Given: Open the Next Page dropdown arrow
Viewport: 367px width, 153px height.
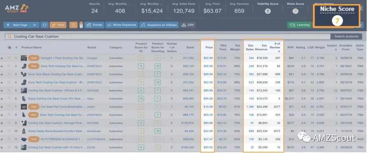Looking at the screenshot, I should [35, 25].
